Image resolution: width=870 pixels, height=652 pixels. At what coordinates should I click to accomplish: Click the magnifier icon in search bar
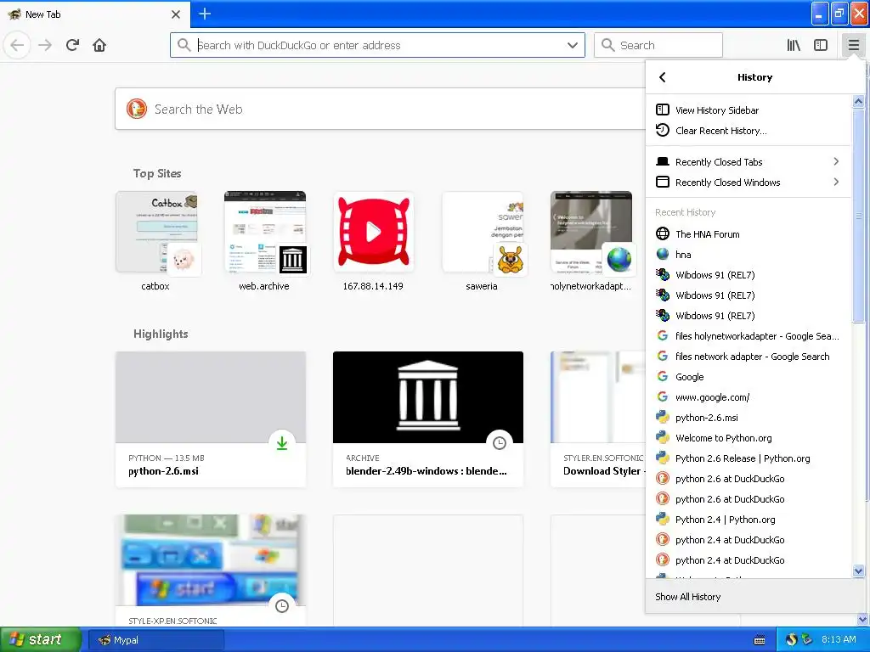tap(608, 45)
